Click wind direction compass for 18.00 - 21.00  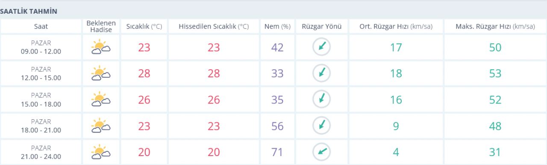[x=321, y=125]
